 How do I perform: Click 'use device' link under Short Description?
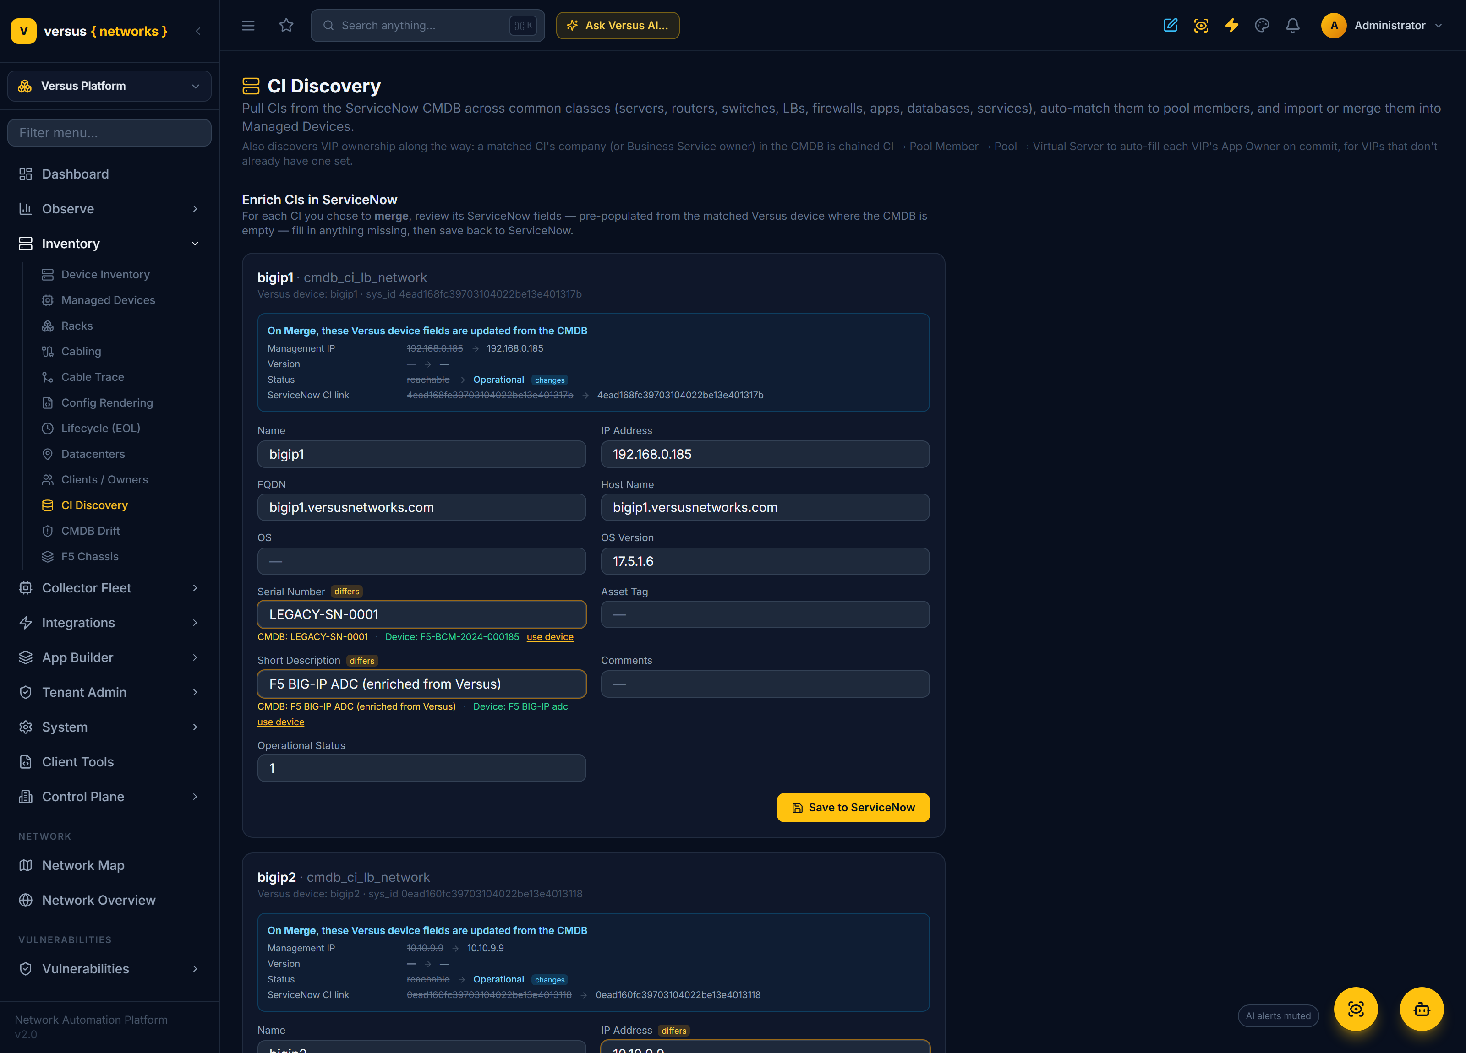click(x=280, y=722)
